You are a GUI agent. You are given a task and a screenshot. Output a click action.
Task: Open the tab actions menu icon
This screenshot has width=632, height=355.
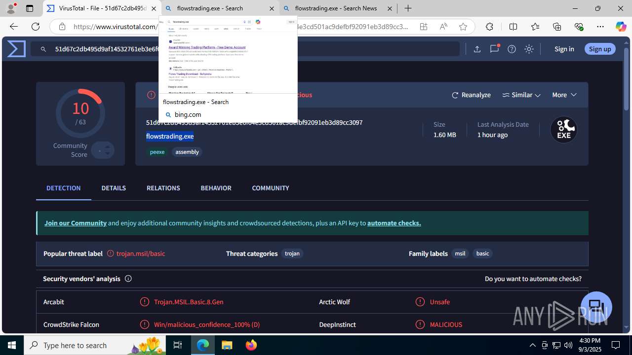(x=30, y=8)
